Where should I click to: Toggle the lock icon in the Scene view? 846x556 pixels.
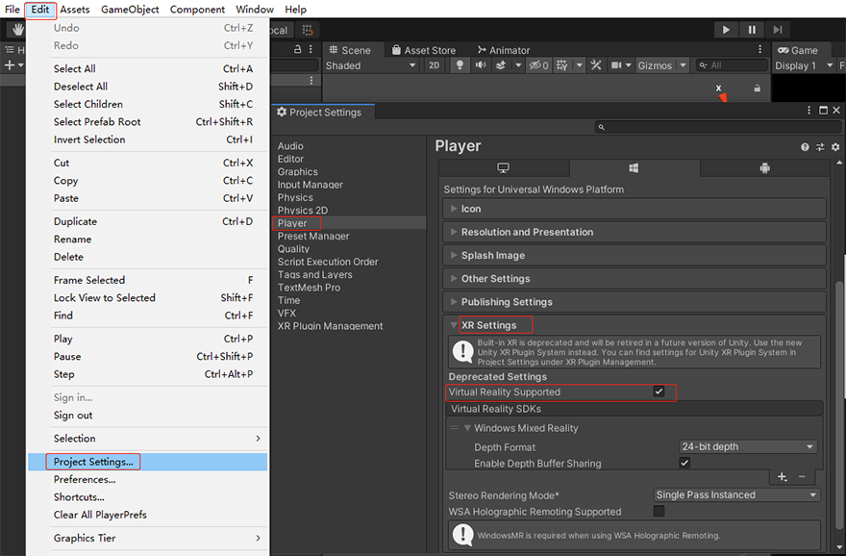click(757, 88)
